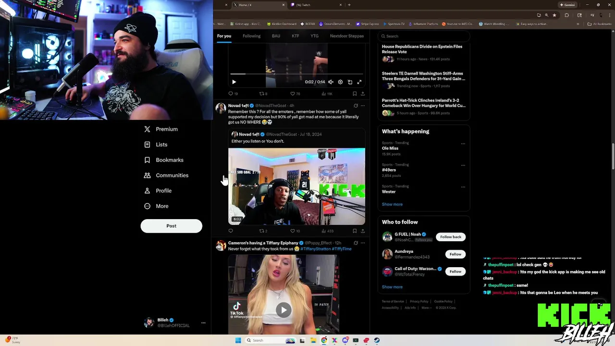The height and width of the screenshot is (346, 615).
Task: Bookmark the top video post
Action: pyautogui.click(x=355, y=94)
